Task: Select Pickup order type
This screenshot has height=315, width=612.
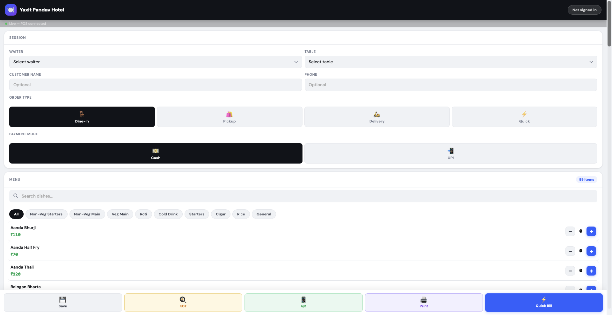Action: point(229,117)
